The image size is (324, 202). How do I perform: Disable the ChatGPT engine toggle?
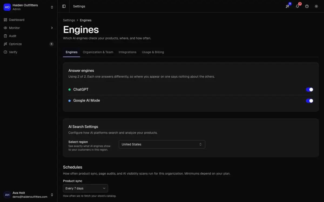[x=309, y=90]
